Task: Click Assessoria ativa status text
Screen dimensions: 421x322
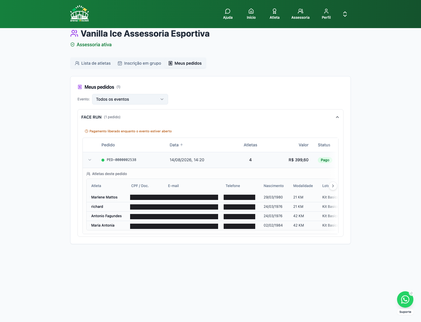Action: (x=94, y=44)
